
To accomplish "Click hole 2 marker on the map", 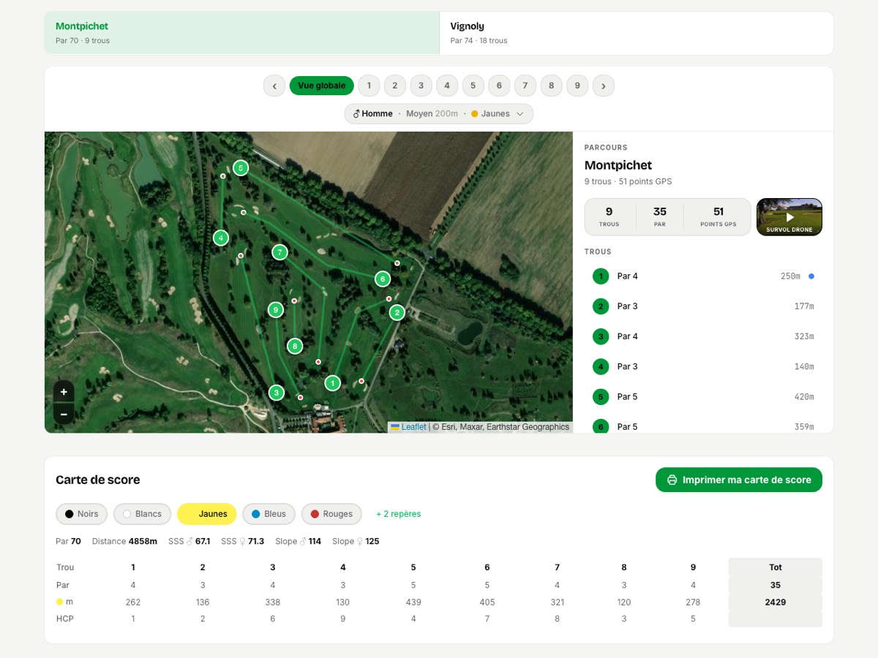I will click(397, 312).
